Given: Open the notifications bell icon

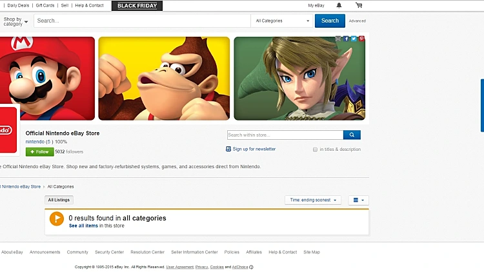Looking at the screenshot, I should click(339, 5).
